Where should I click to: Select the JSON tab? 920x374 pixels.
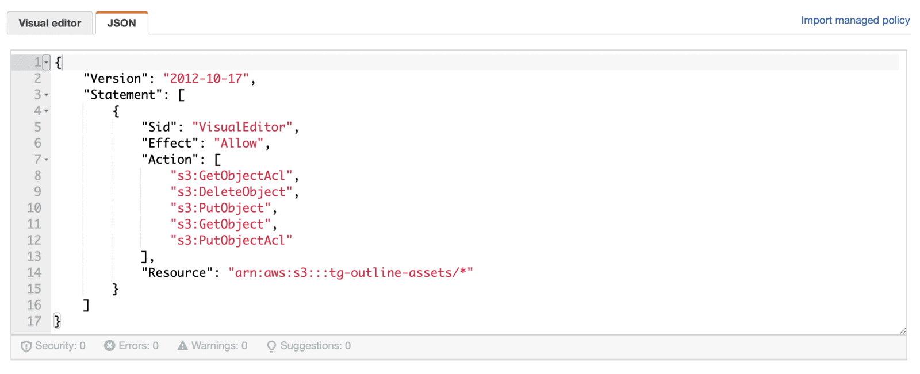point(122,24)
